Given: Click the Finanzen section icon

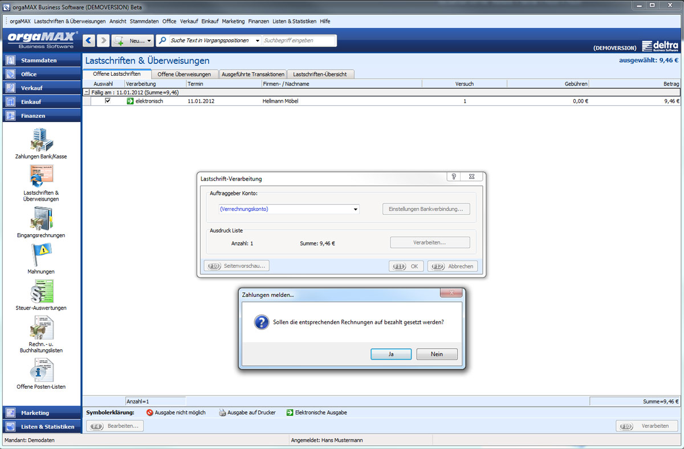Looking at the screenshot, I should 10,115.
